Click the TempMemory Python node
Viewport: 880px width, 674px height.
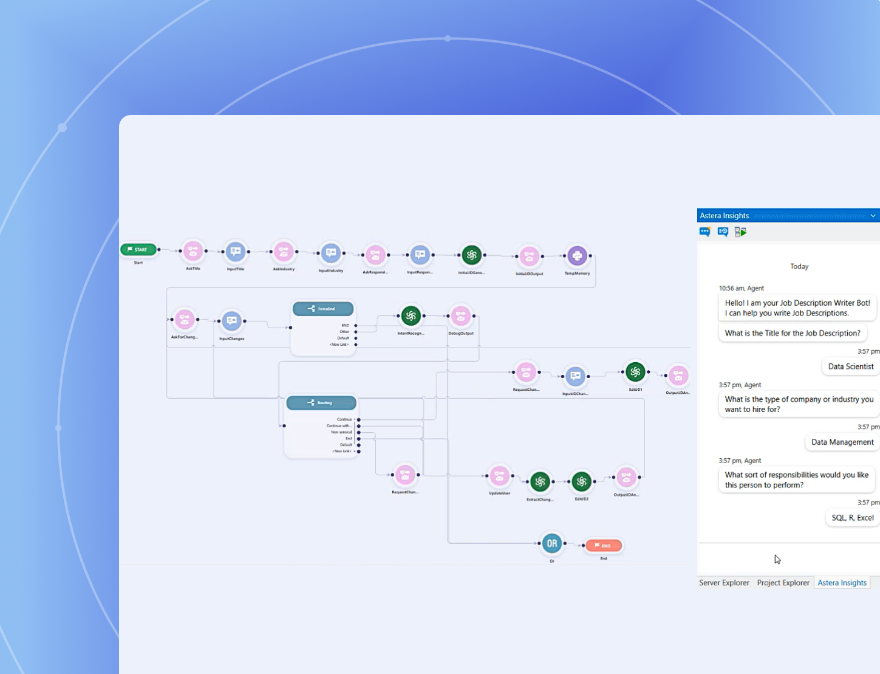577,256
